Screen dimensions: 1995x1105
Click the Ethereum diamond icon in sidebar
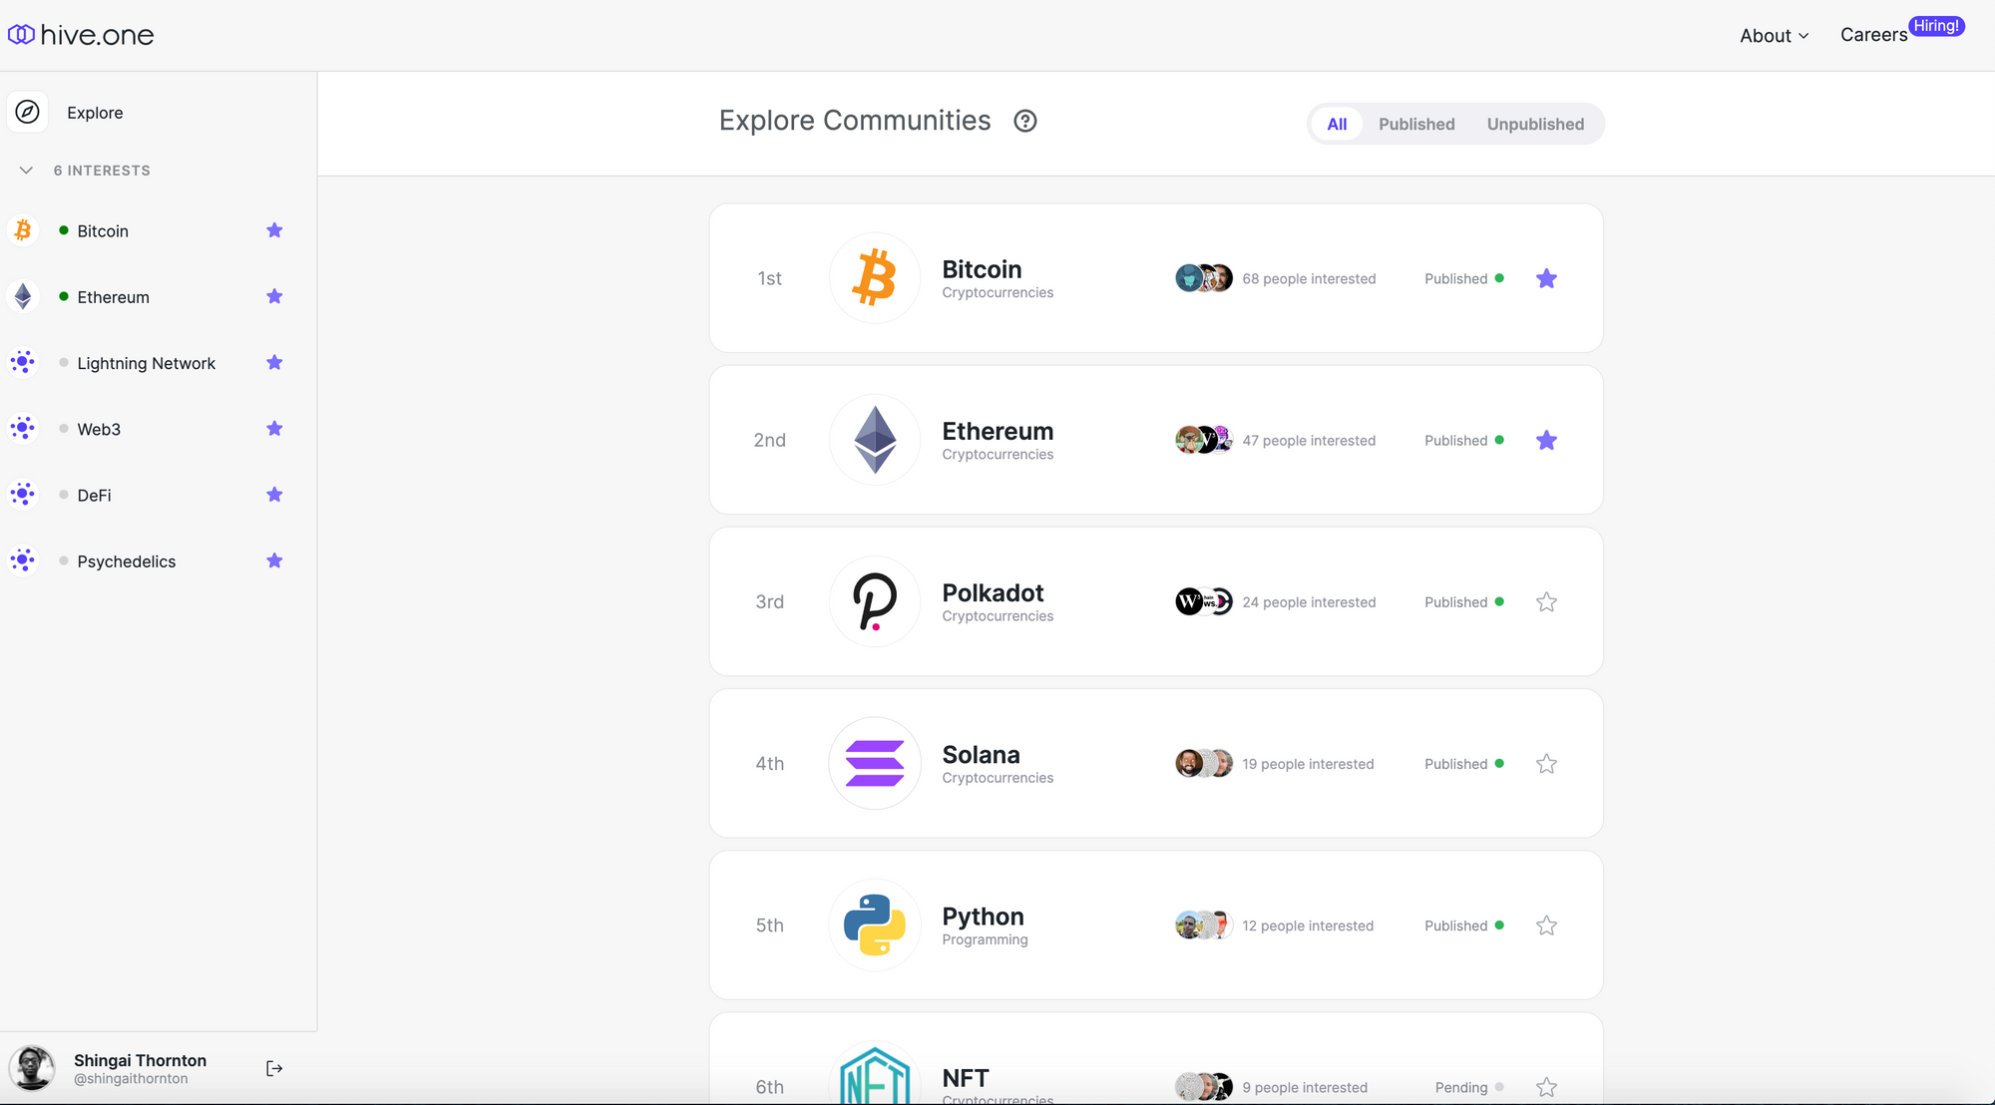pyautogui.click(x=23, y=297)
